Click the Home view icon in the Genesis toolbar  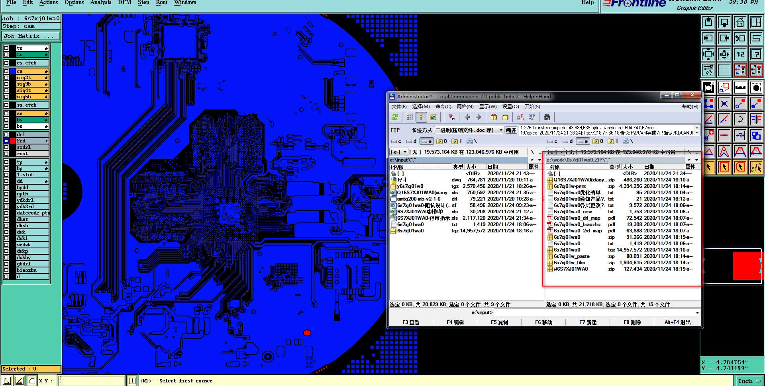pos(740,23)
